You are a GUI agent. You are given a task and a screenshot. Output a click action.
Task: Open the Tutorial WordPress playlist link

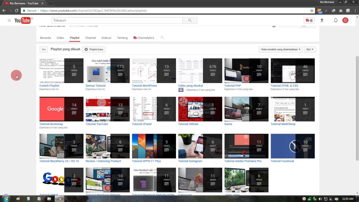coord(144,86)
